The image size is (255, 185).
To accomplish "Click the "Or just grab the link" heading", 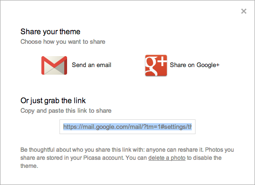I will [53, 101].
